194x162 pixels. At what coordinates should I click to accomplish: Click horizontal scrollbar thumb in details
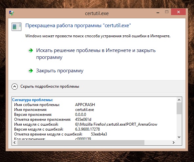point(81,142)
